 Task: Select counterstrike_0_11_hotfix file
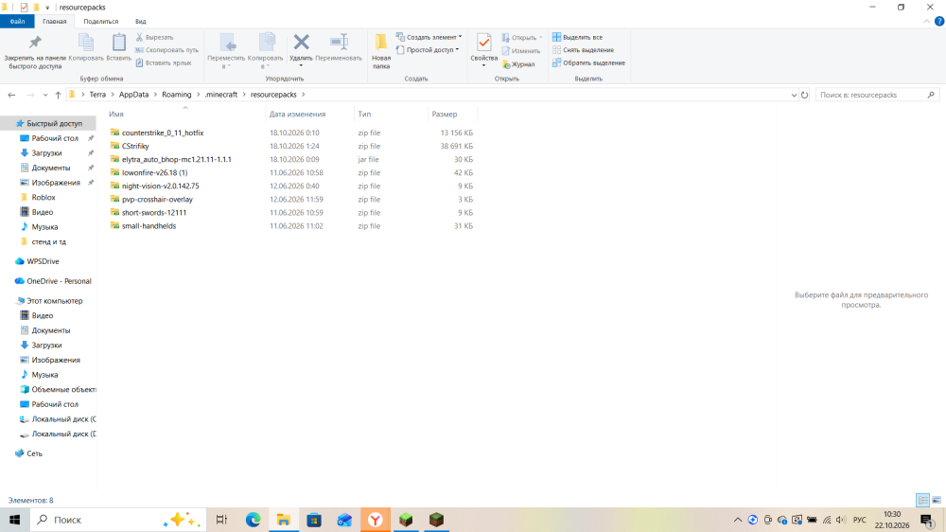(x=163, y=133)
